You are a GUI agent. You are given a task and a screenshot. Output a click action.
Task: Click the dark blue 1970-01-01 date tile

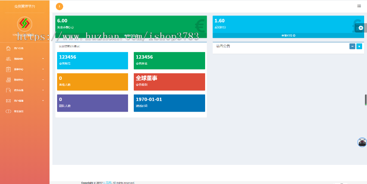click(x=169, y=103)
